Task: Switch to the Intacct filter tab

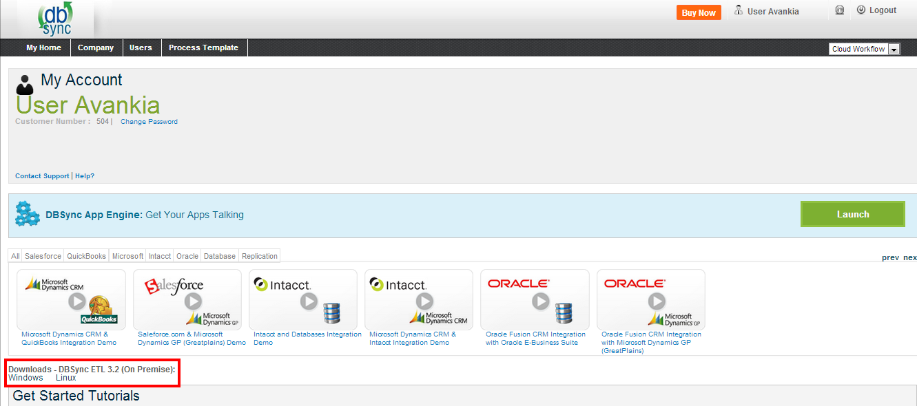Action: coord(160,256)
